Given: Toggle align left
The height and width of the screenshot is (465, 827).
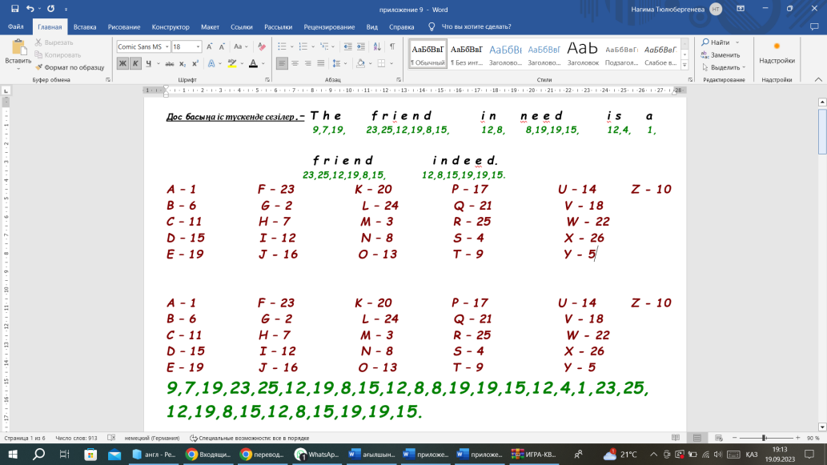Looking at the screenshot, I should coord(282,63).
